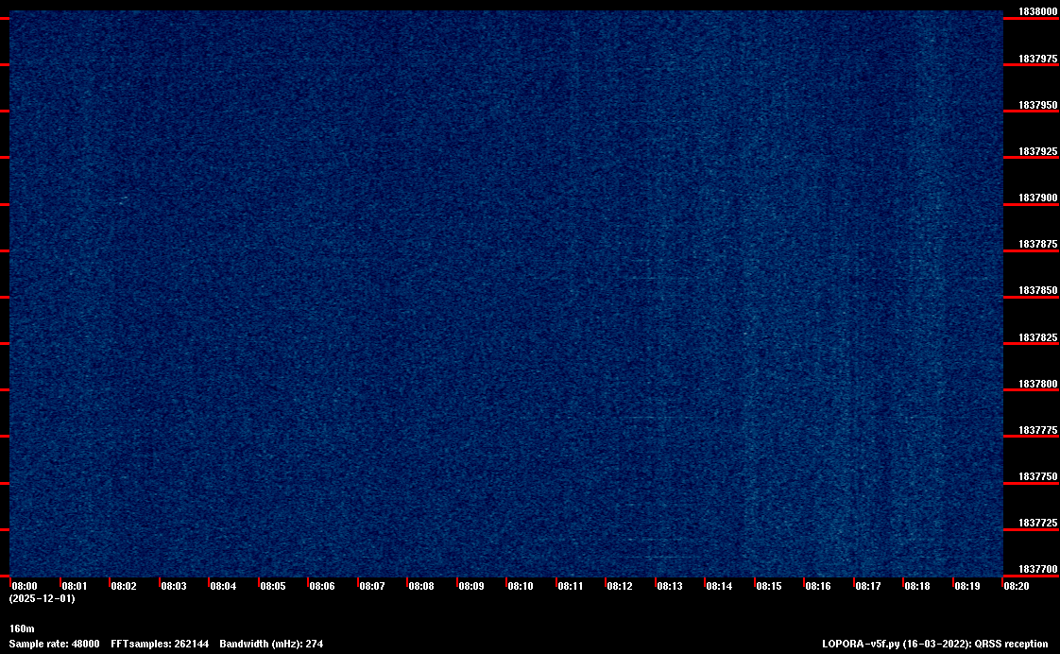Click the 08:15 time label
The image size is (1060, 654).
click(769, 586)
